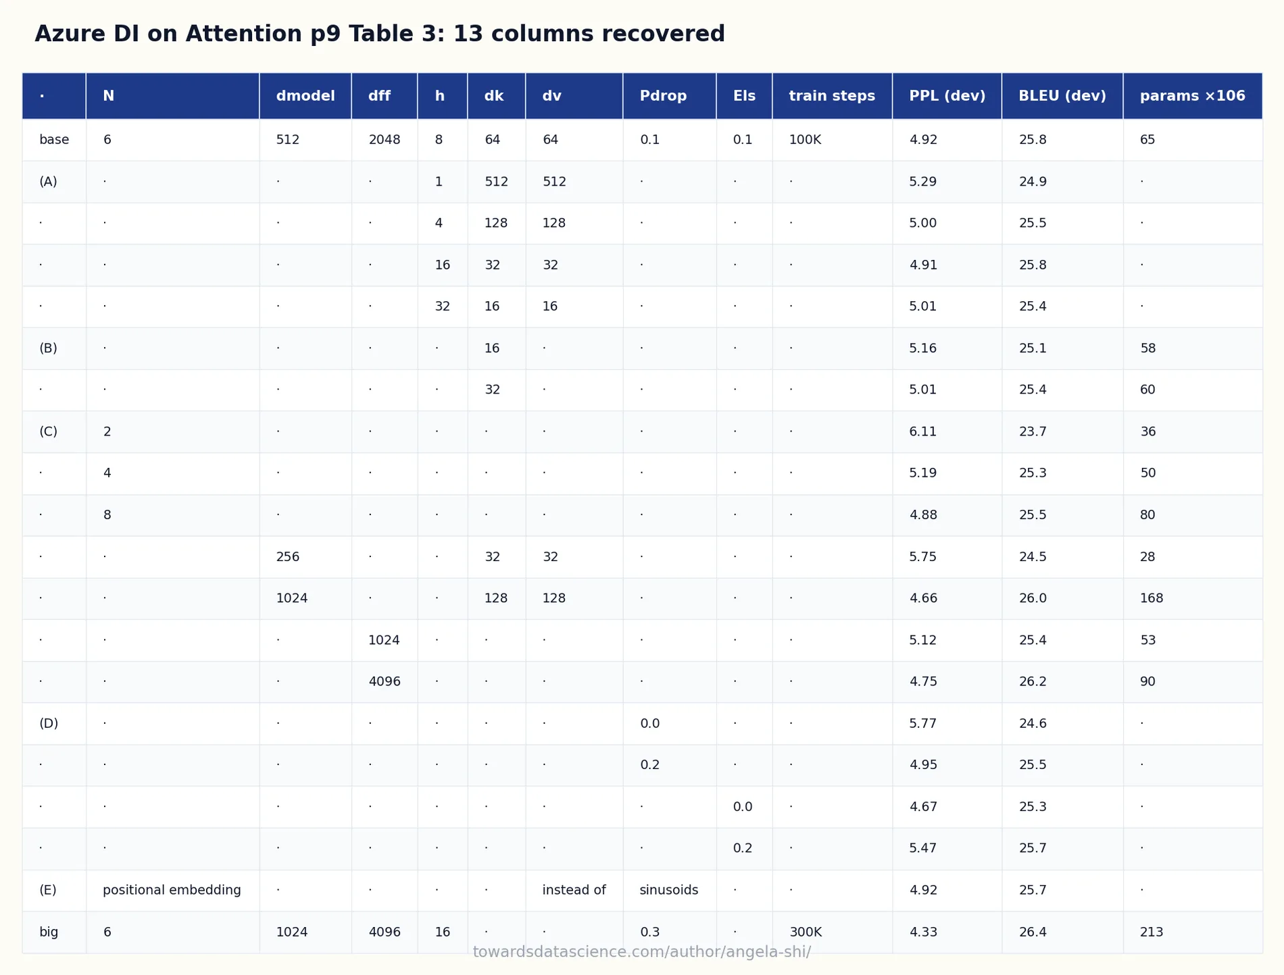Click the 'Els' column header
Screen dimensions: 1284x975
pyautogui.click(x=744, y=96)
